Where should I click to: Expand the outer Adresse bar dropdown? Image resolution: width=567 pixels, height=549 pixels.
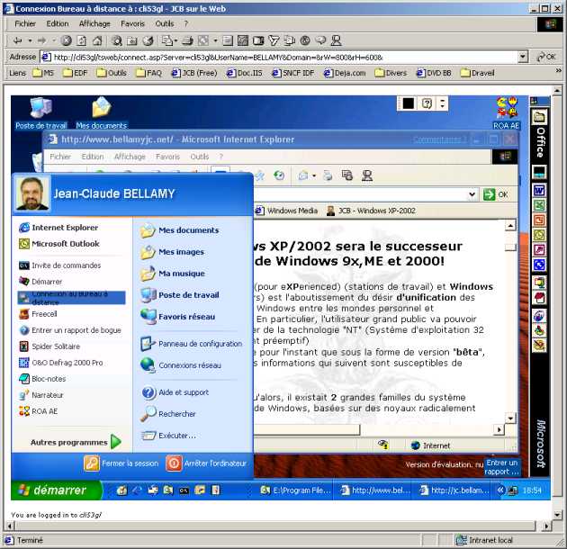523,57
